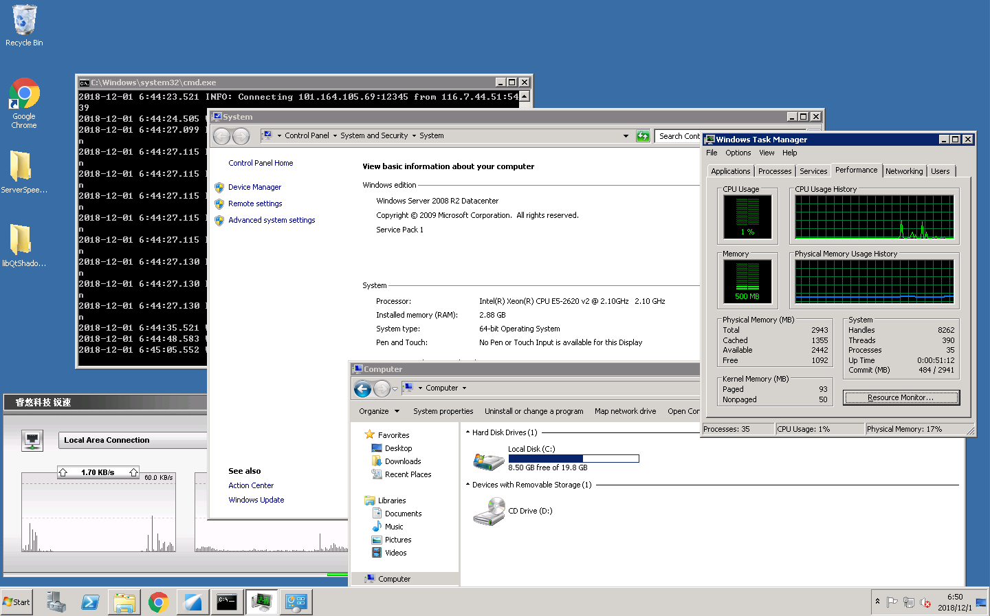Switch to the Processes tab in Task Manager

(775, 171)
